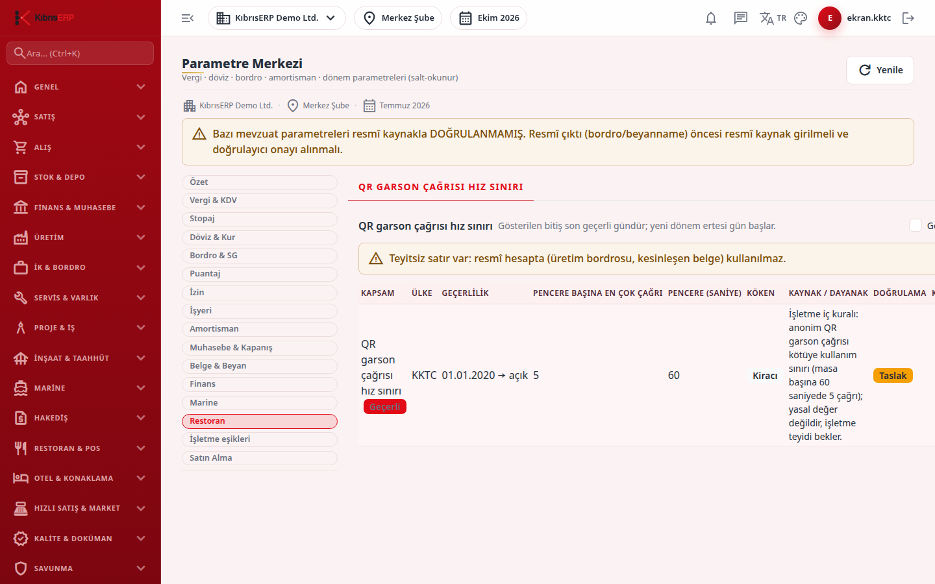Open the KıbrısERP Demo Ltd. company dropdown
The height and width of the screenshot is (584, 935).
tap(277, 18)
